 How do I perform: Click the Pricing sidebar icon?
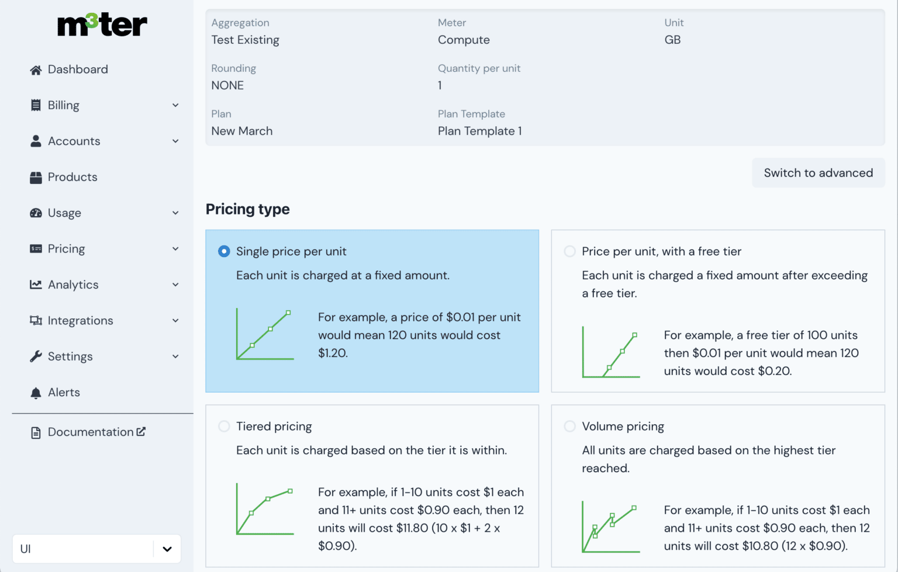pyautogui.click(x=36, y=249)
